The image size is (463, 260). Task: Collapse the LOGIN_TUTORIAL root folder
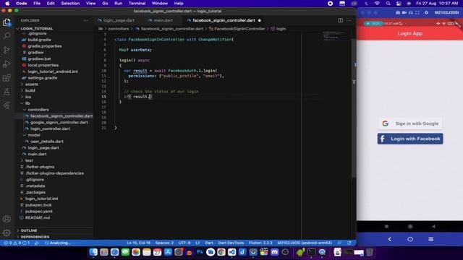37,29
